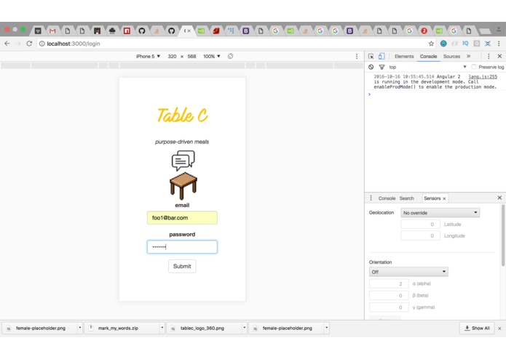Reload the localhost login page
The width and height of the screenshot is (506, 359).
[29, 44]
